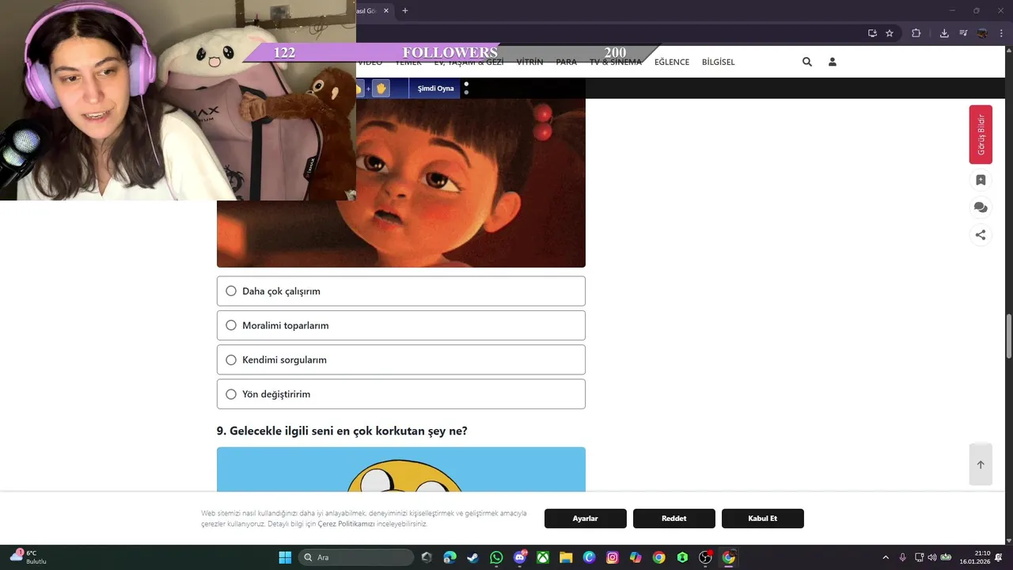Open the notification bell in tray
1013x570 pixels.
click(x=999, y=557)
